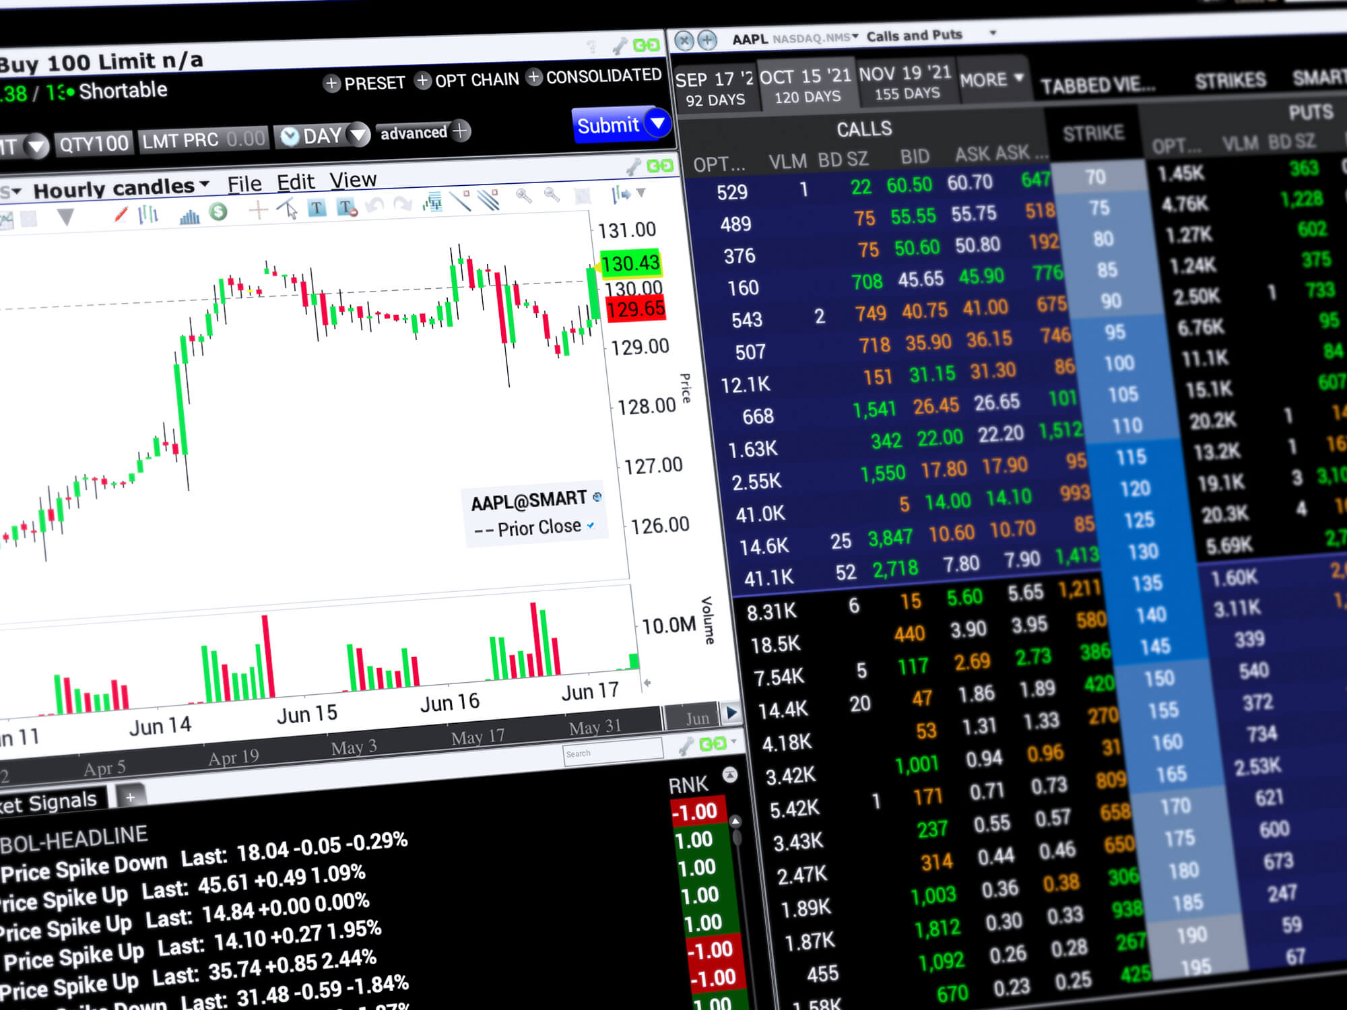Click the blue volume bars chart icon
The image size is (1347, 1010).
coord(190,215)
